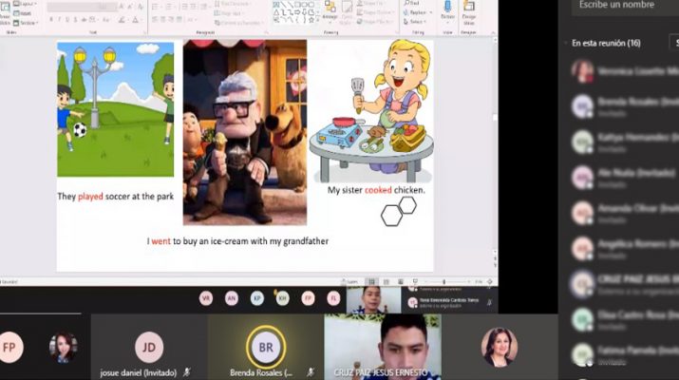
Task: Click the Dictate microphone icon in ribbon
Action: click(447, 11)
